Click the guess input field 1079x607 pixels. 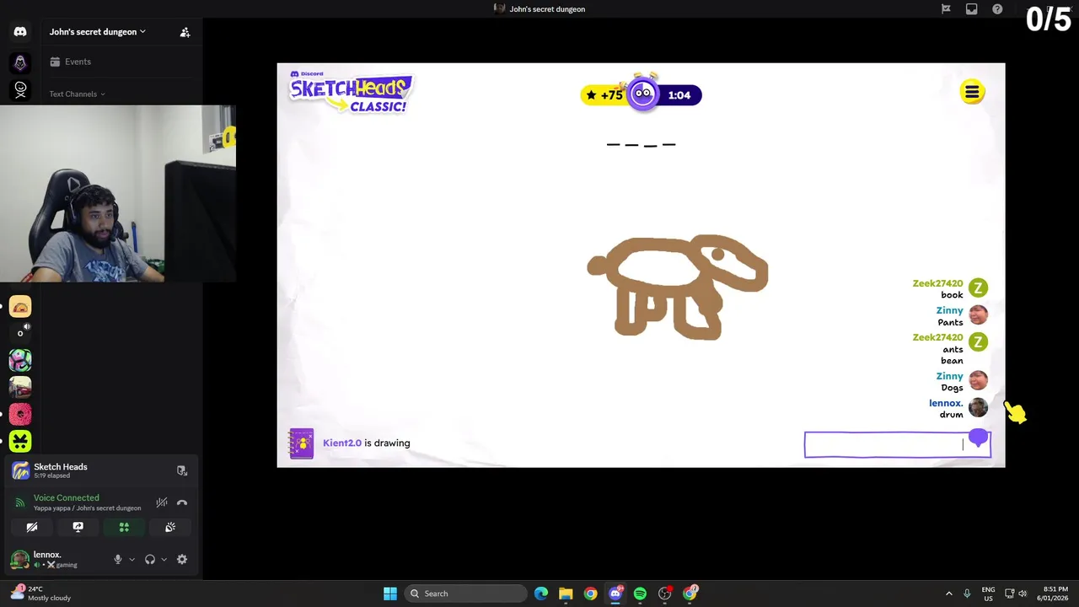[x=897, y=444]
